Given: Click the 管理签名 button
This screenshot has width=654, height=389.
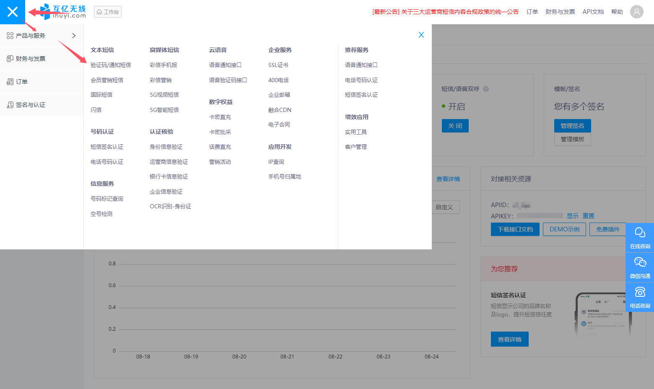Looking at the screenshot, I should point(572,126).
